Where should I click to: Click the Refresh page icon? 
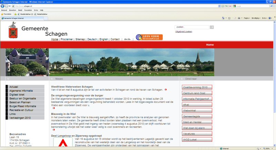(x=226, y=6)
